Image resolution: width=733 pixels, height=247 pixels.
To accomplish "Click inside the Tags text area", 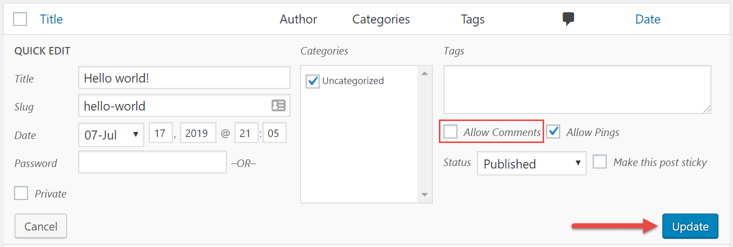I will click(x=577, y=89).
